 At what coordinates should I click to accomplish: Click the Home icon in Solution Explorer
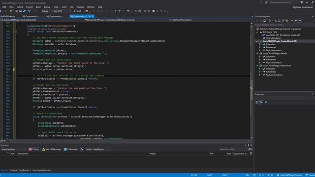pos(265,21)
